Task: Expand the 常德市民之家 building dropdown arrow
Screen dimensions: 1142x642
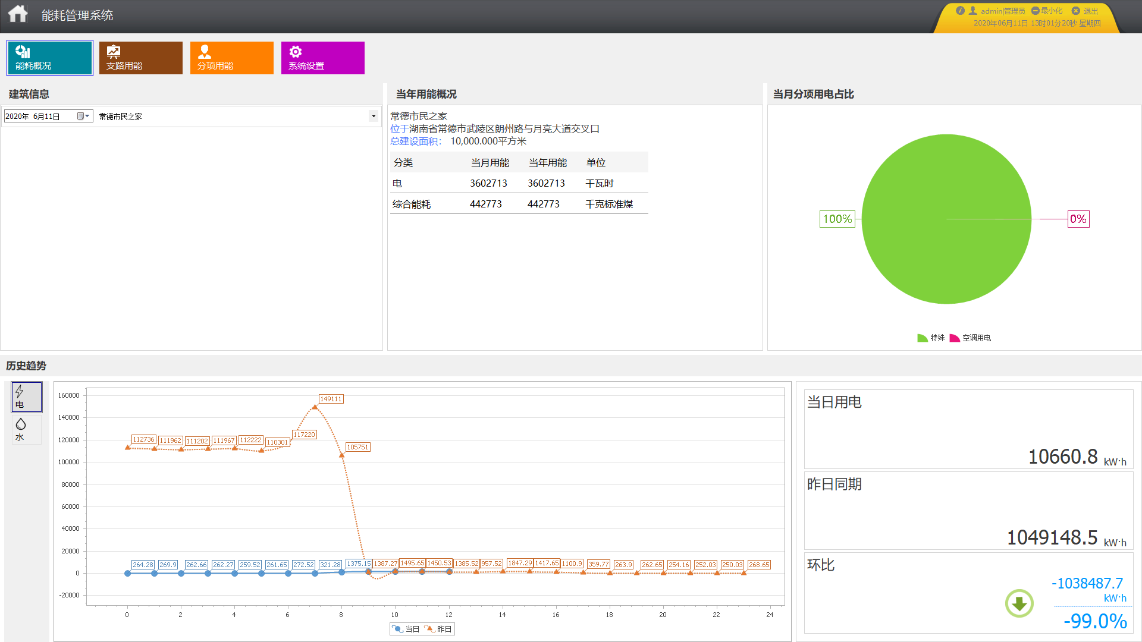Action: pos(374,116)
